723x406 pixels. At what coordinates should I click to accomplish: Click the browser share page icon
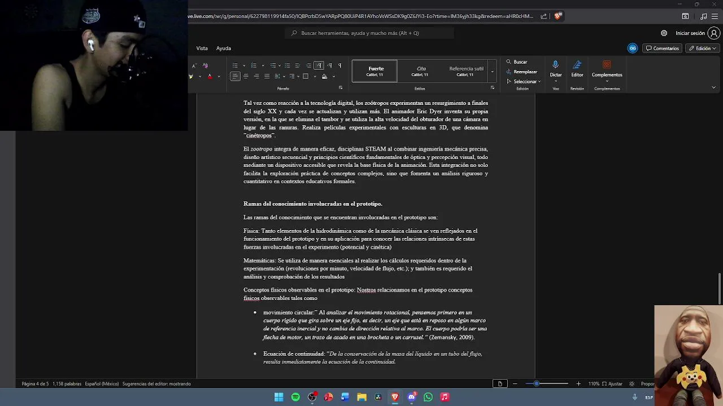click(x=543, y=16)
